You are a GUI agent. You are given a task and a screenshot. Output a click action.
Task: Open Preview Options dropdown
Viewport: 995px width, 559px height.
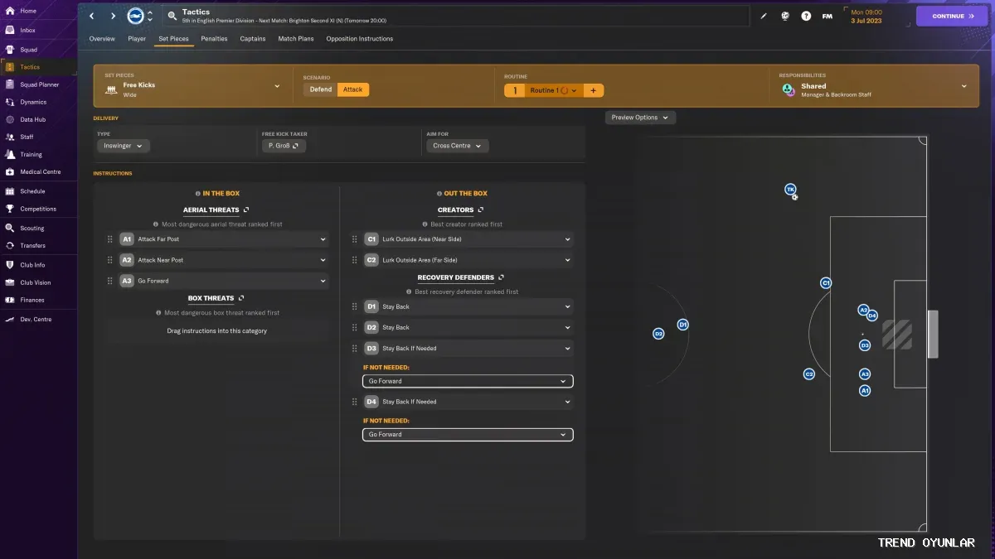tap(640, 118)
